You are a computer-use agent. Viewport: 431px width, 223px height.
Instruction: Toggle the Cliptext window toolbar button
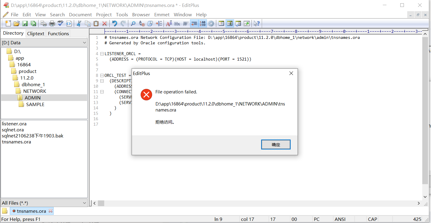point(221,23)
